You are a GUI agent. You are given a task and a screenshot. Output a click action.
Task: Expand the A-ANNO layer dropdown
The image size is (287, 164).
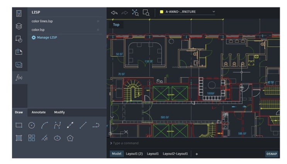coord(214,12)
